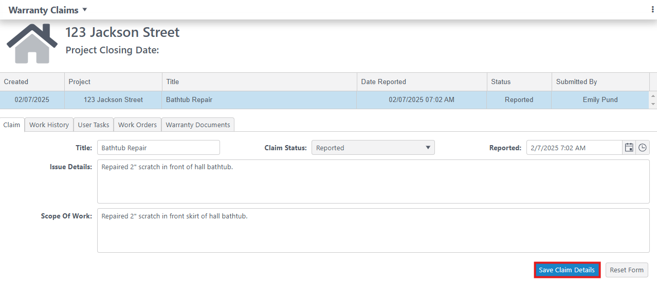The image size is (657, 282).
Task: Click the grid scrollbar down arrow
Action: [653, 104]
